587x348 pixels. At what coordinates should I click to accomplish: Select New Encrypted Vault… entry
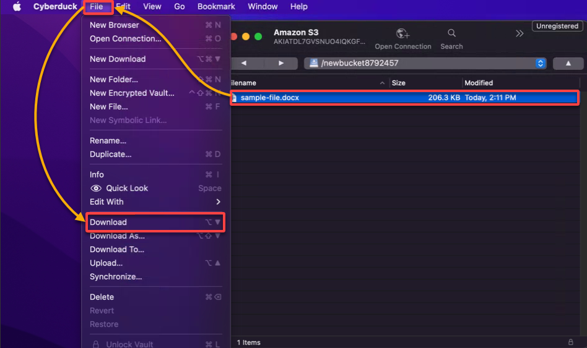coord(155,93)
